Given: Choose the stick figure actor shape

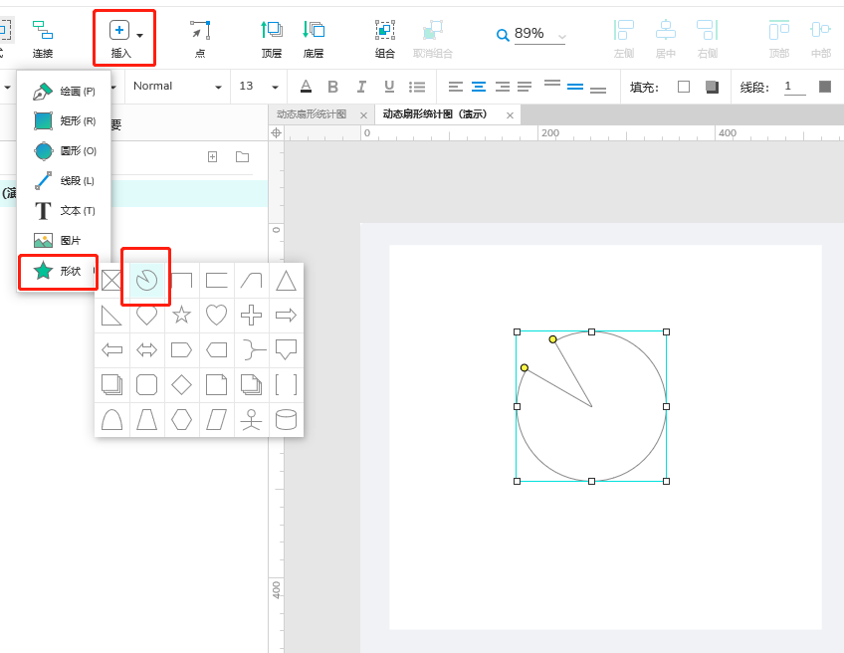Looking at the screenshot, I should point(252,420).
